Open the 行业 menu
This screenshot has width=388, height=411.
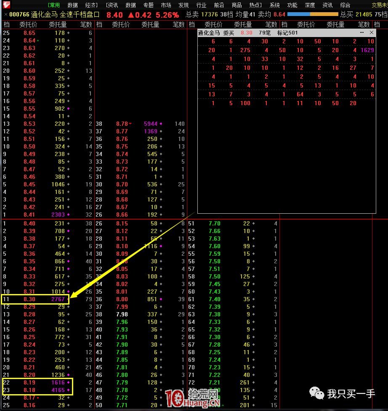click(x=201, y=5)
